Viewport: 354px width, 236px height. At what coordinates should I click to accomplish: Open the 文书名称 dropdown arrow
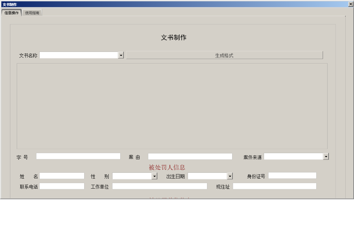point(121,55)
